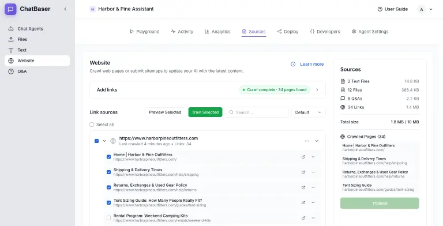Toggle the Select all checkbox
The width and height of the screenshot is (443, 226).
click(92, 125)
